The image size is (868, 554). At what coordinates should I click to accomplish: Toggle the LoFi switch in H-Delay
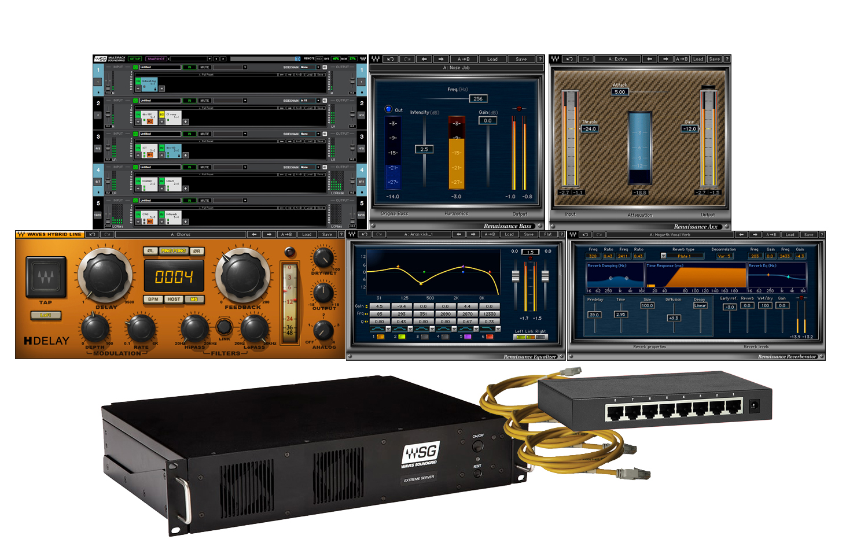pyautogui.click(x=45, y=315)
